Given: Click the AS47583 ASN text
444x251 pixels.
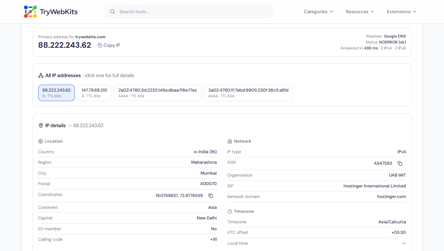Looking at the screenshot, I should click(383, 163).
